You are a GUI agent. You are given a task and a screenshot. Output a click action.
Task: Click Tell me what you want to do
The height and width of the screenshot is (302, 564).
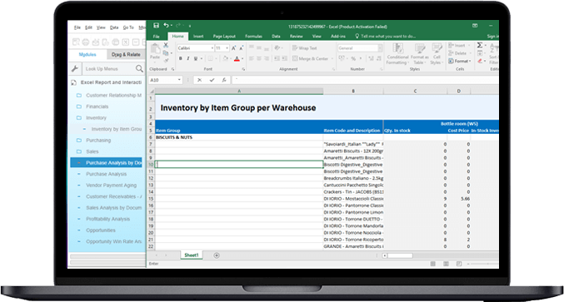click(x=386, y=37)
